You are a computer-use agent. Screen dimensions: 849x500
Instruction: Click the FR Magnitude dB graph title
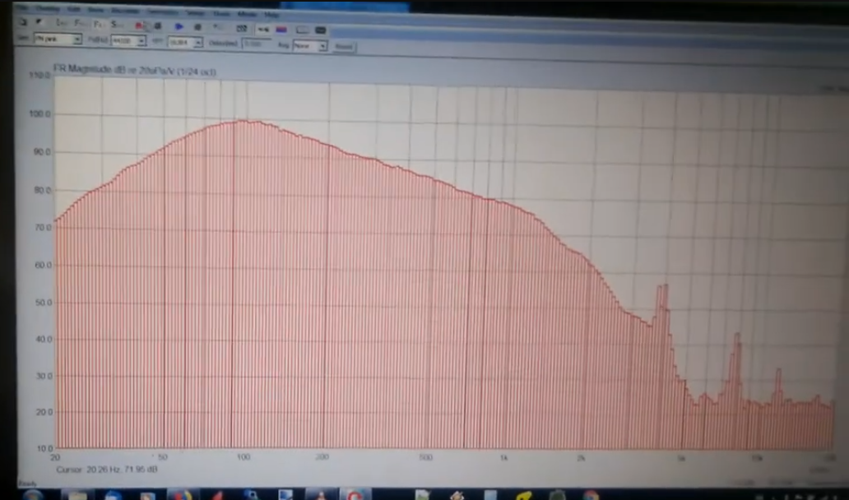(134, 71)
